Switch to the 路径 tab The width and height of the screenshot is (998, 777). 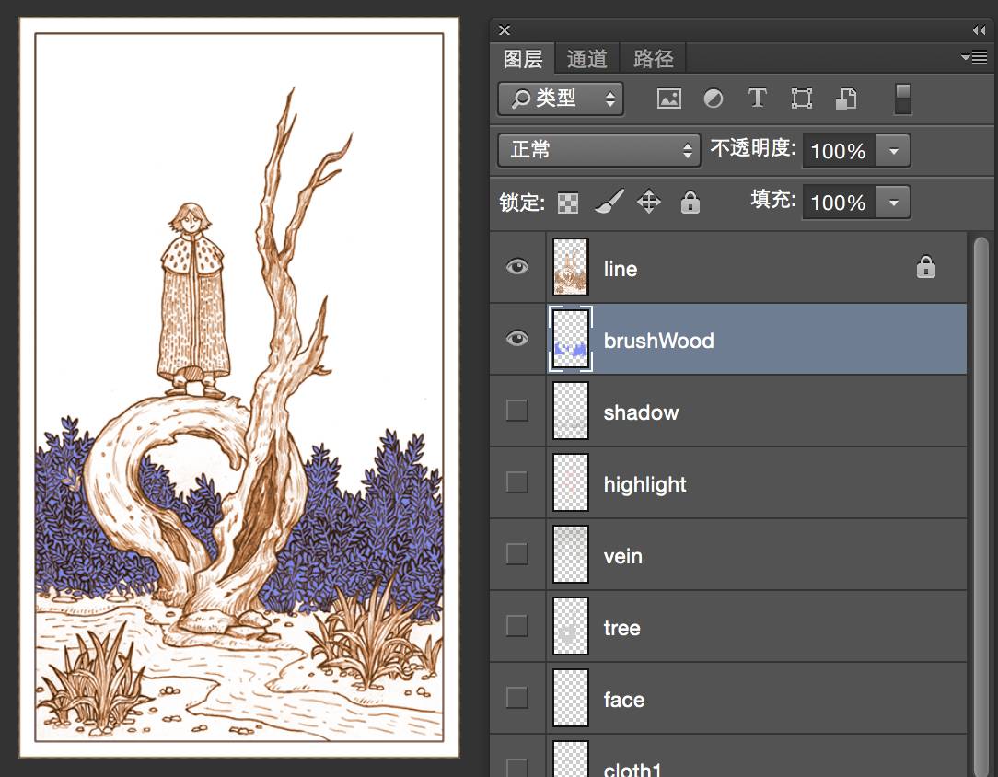(653, 59)
